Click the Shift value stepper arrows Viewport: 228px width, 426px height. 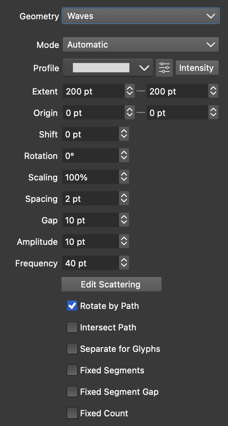124,134
